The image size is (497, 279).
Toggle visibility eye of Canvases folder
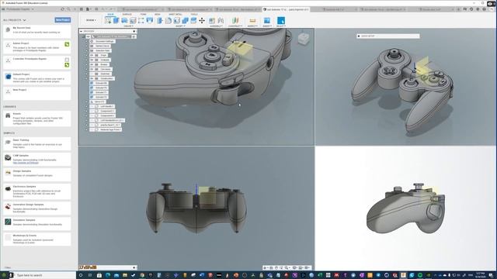click(92, 69)
